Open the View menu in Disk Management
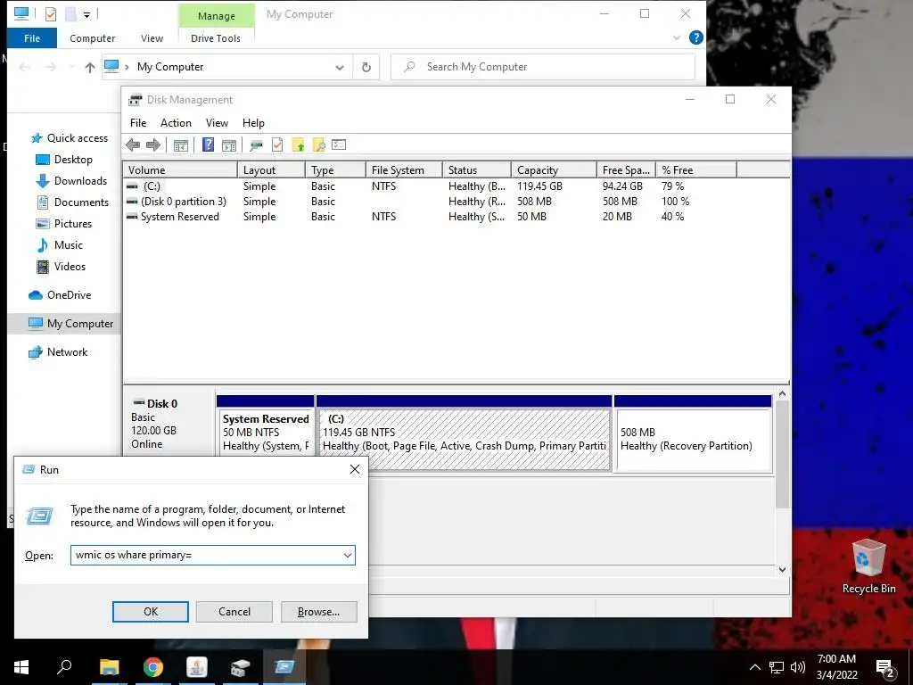Screen dimensions: 913x685 coord(217,123)
